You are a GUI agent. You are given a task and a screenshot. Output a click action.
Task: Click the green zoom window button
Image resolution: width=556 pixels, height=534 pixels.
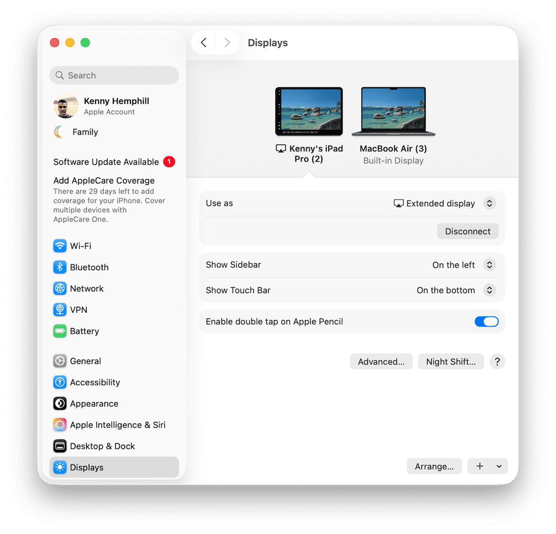pos(85,42)
